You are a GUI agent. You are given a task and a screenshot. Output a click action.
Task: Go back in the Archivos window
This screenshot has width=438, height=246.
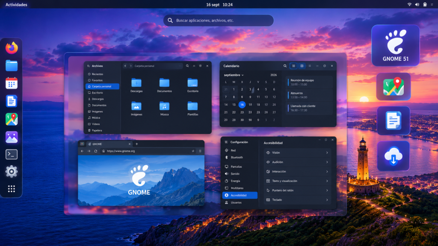[x=125, y=66]
